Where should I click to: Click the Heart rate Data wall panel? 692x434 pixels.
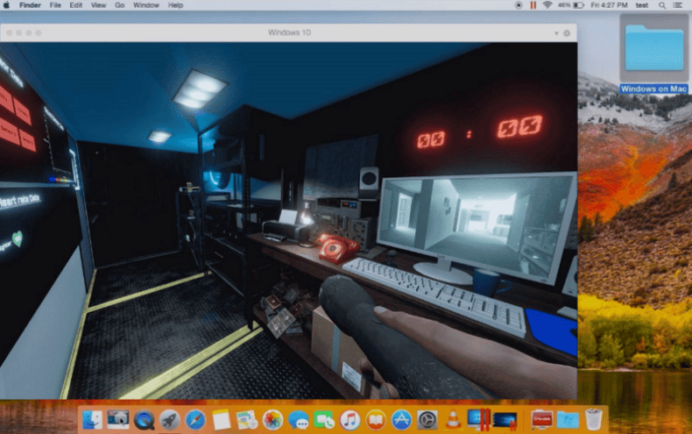pyautogui.click(x=20, y=200)
